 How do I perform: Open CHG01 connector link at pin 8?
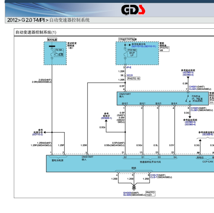click(194, 108)
